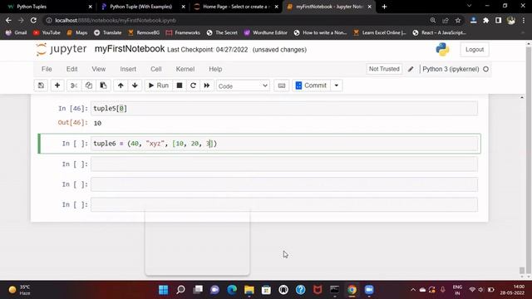Image resolution: width=532 pixels, height=299 pixels.
Task: Open the File menu
Action: click(x=47, y=69)
